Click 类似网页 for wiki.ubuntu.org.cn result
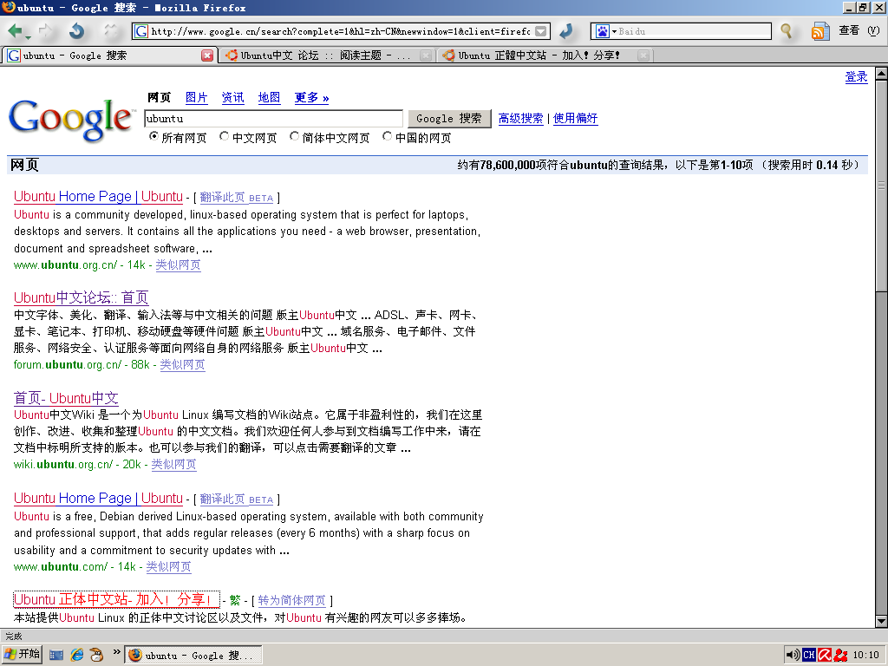 point(173,465)
